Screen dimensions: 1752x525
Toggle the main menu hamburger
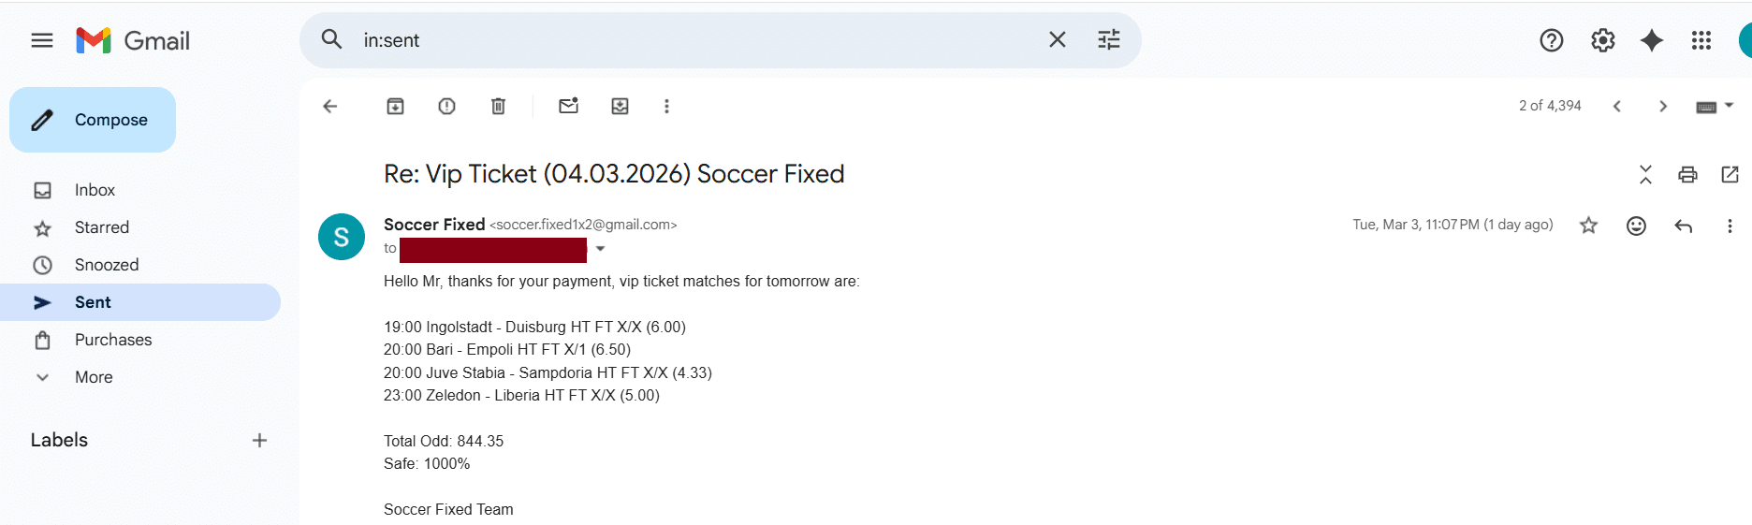[42, 40]
